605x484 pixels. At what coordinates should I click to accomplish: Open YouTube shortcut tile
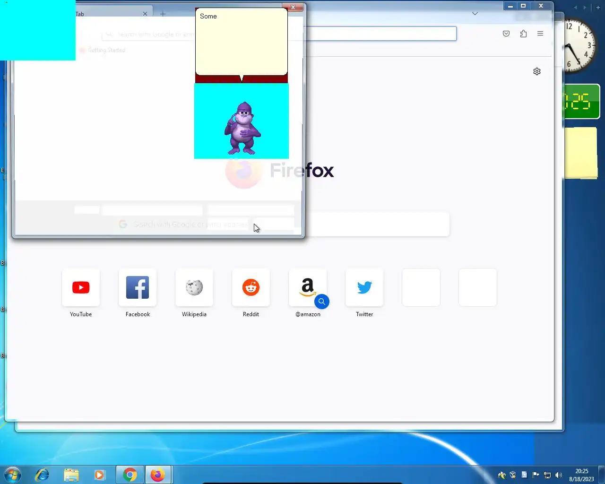tap(81, 287)
